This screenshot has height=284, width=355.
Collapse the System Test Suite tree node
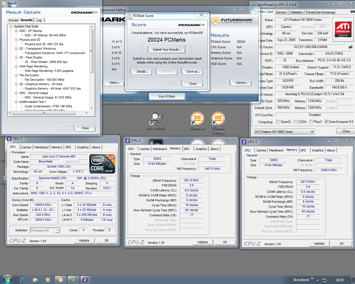coord(11,27)
